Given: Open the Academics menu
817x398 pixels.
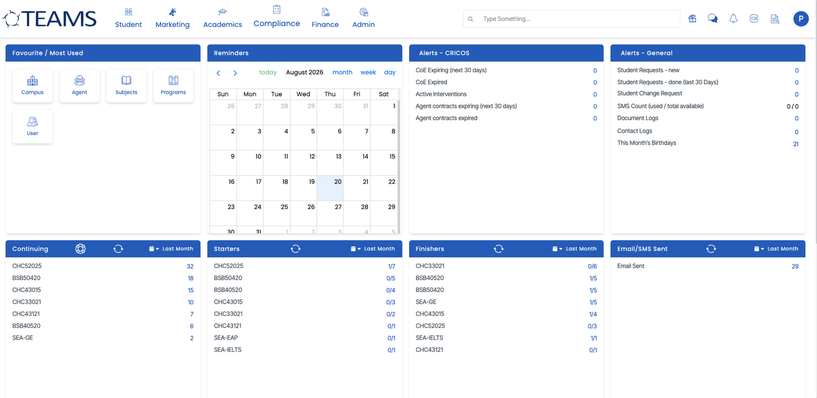Looking at the screenshot, I should tap(222, 18).
